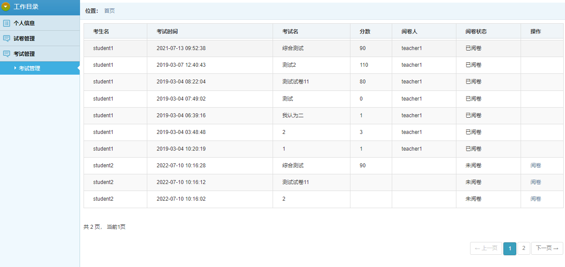Click the 试卷管理 chat-bubble icon
This screenshot has height=267, width=565.
pyautogui.click(x=7, y=38)
